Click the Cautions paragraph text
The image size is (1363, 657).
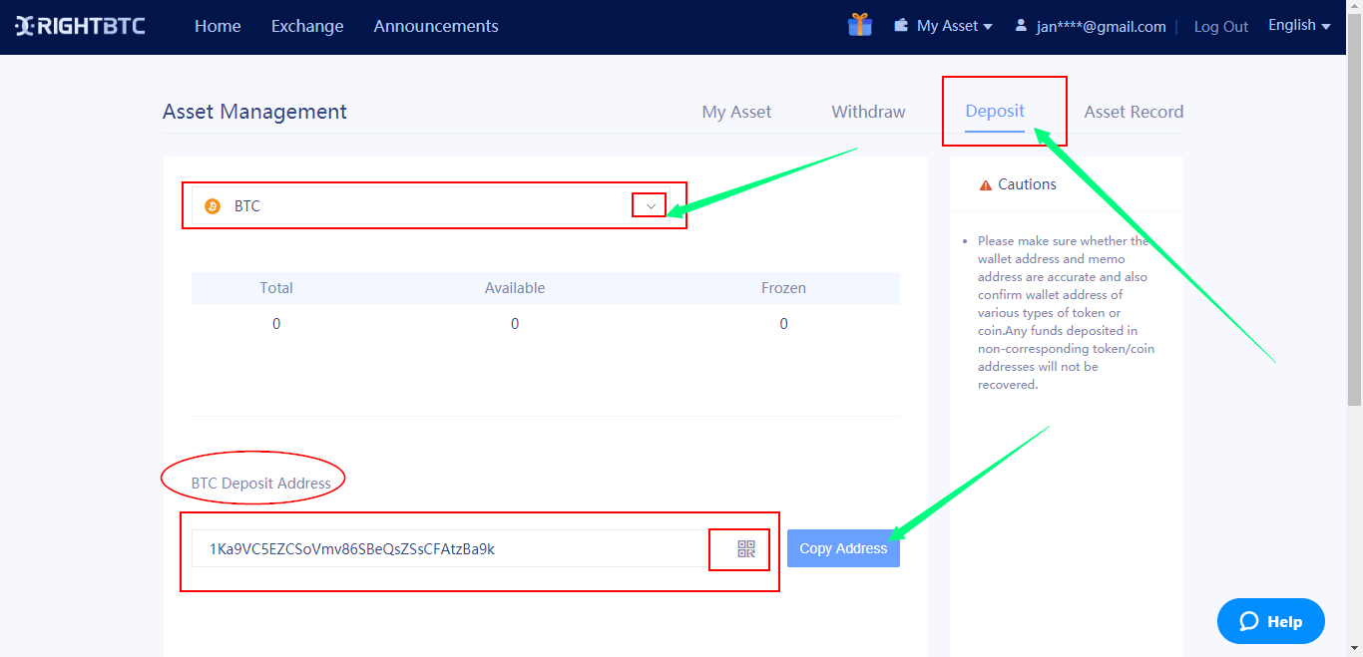pos(1066,312)
